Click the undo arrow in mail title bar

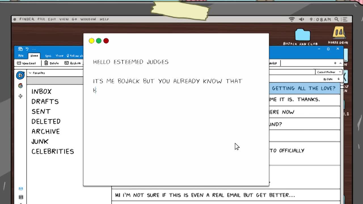[27, 49]
